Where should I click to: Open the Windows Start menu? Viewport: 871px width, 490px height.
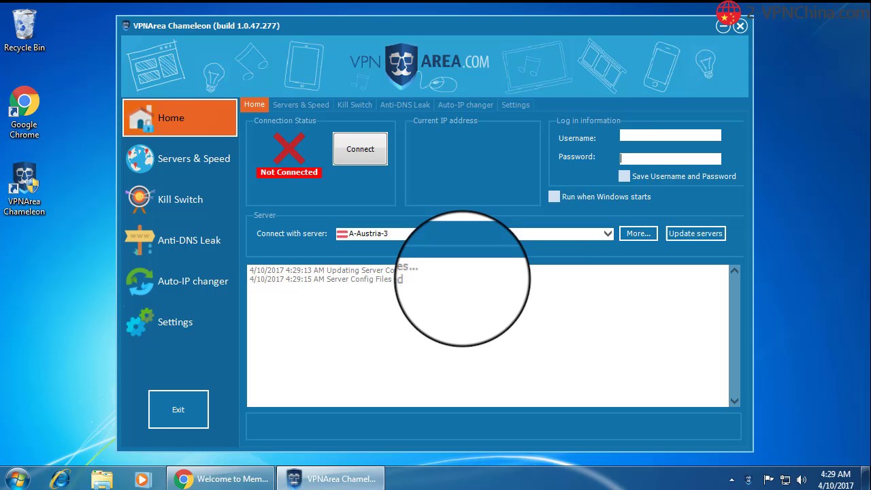(x=17, y=478)
